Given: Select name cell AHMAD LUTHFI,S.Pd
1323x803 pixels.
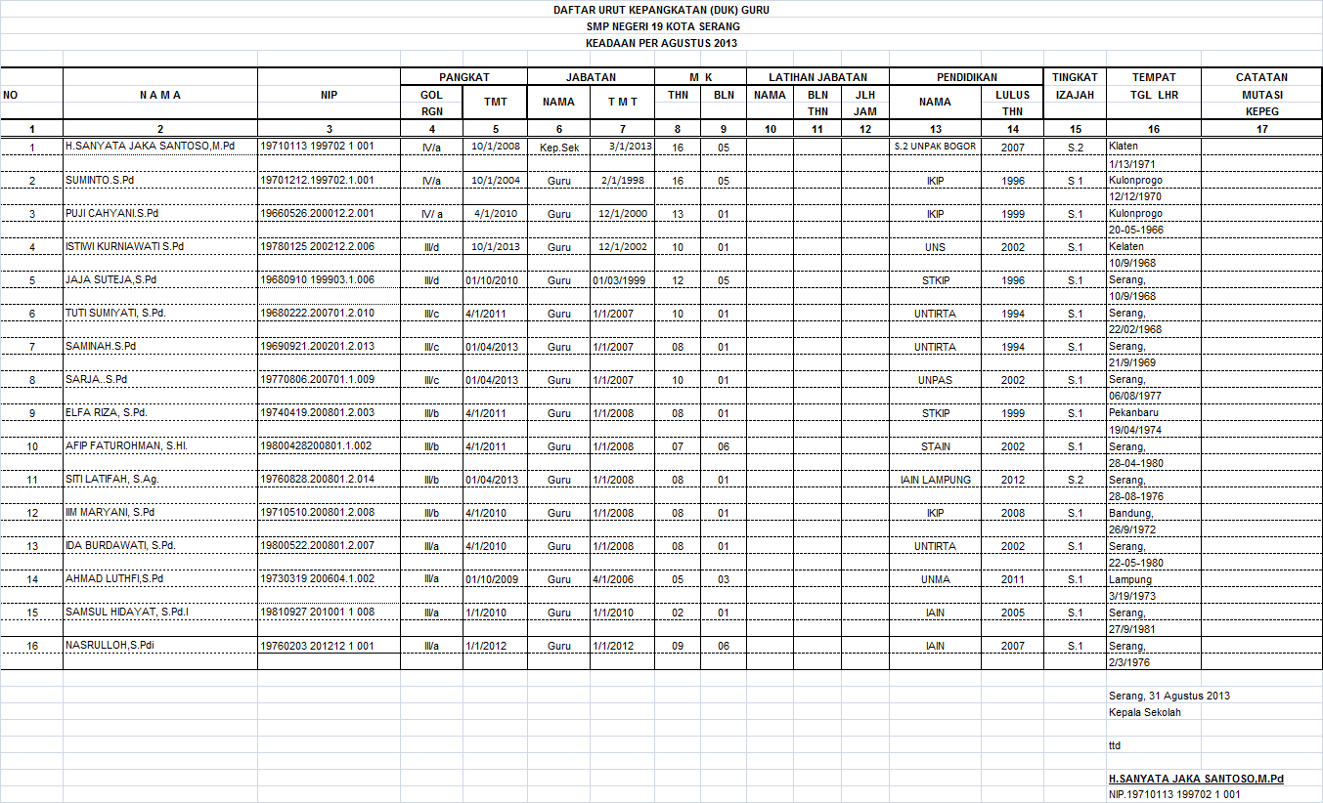Looking at the screenshot, I should point(160,578).
